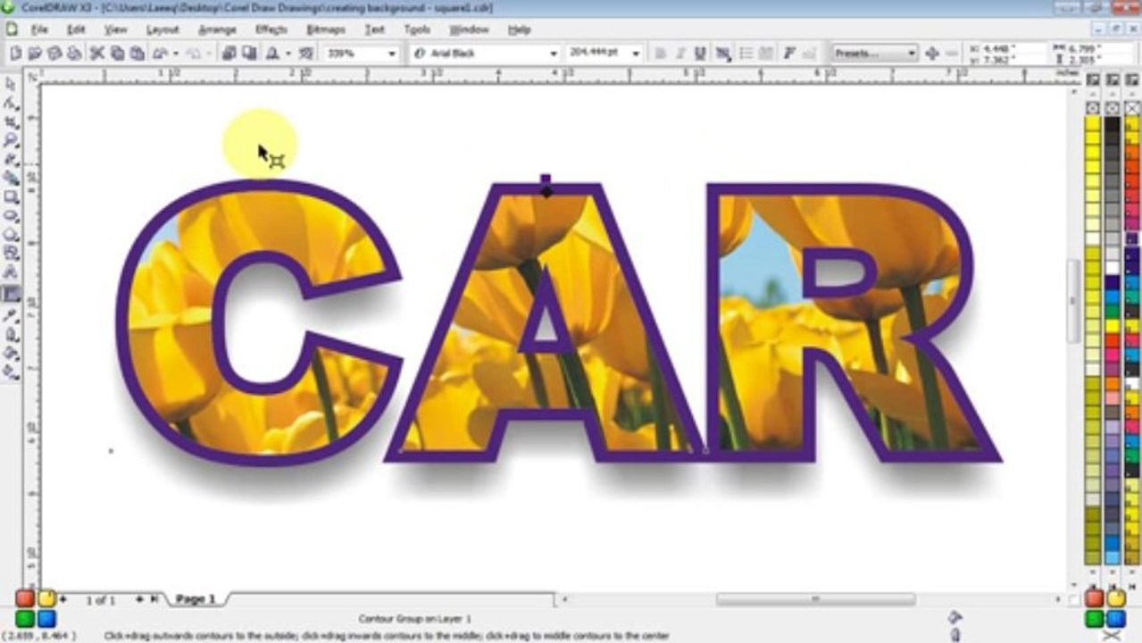Open the Zoom levels dropdown

click(392, 54)
